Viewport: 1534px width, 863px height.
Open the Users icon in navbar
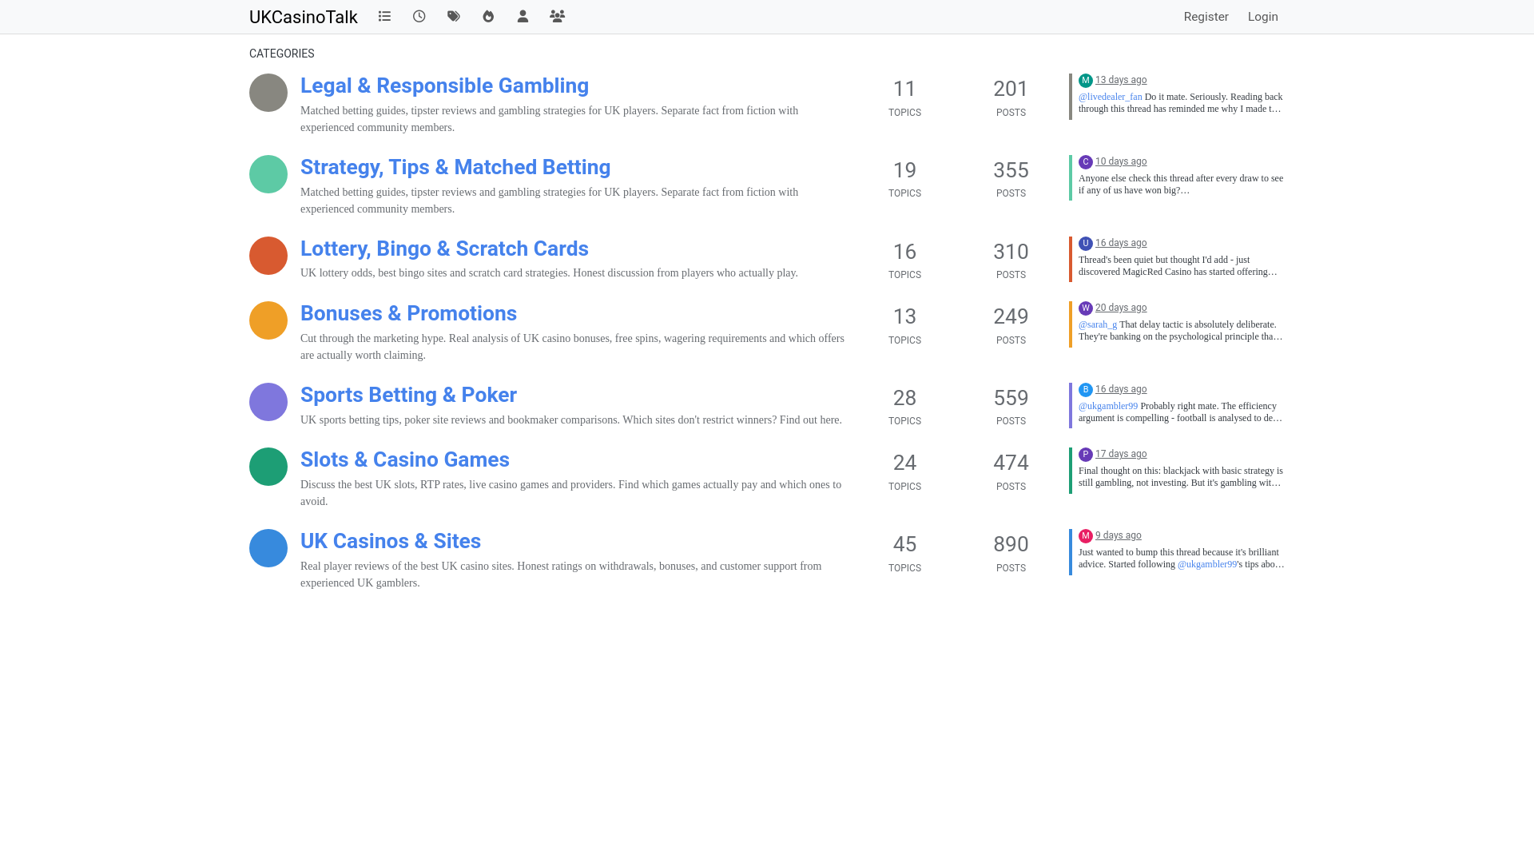click(523, 16)
